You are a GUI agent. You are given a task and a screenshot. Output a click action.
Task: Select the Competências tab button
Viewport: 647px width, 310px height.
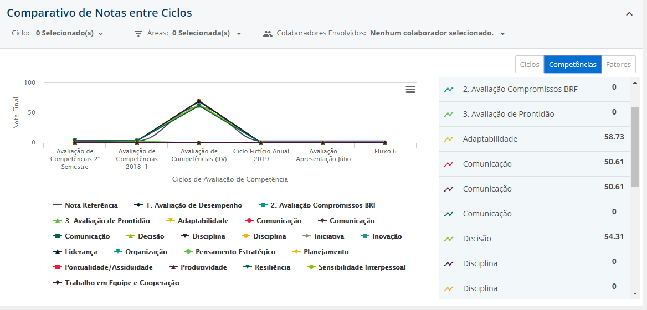pyautogui.click(x=572, y=64)
